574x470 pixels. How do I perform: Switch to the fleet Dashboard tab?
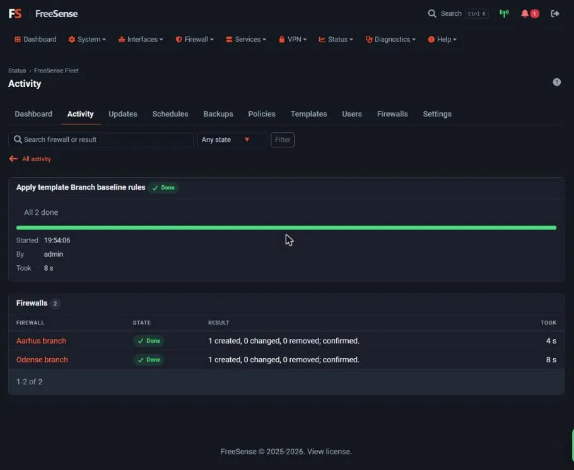[x=33, y=114]
